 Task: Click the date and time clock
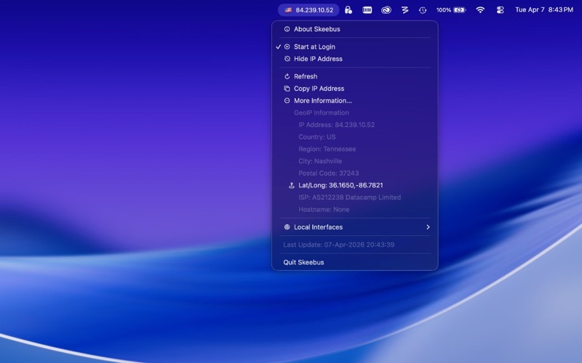[x=544, y=10]
